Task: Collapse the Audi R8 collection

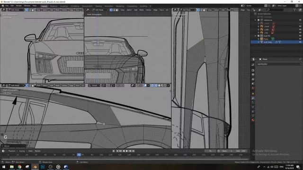Action: pyautogui.click(x=256, y=36)
